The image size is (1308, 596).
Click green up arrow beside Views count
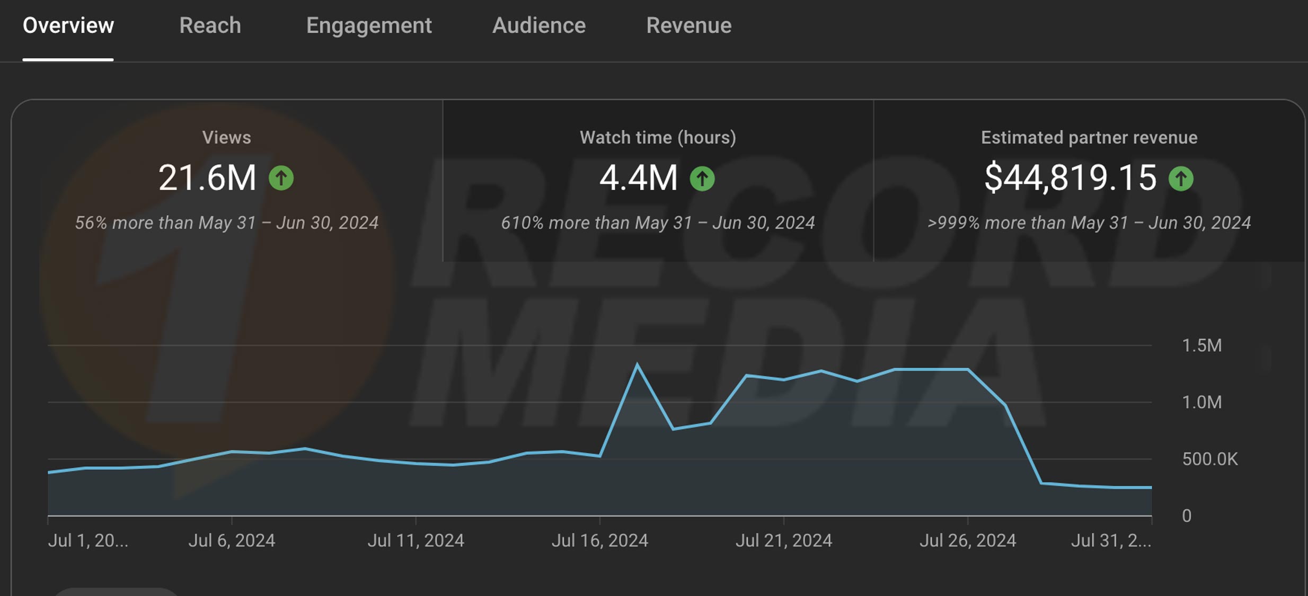coord(281,178)
